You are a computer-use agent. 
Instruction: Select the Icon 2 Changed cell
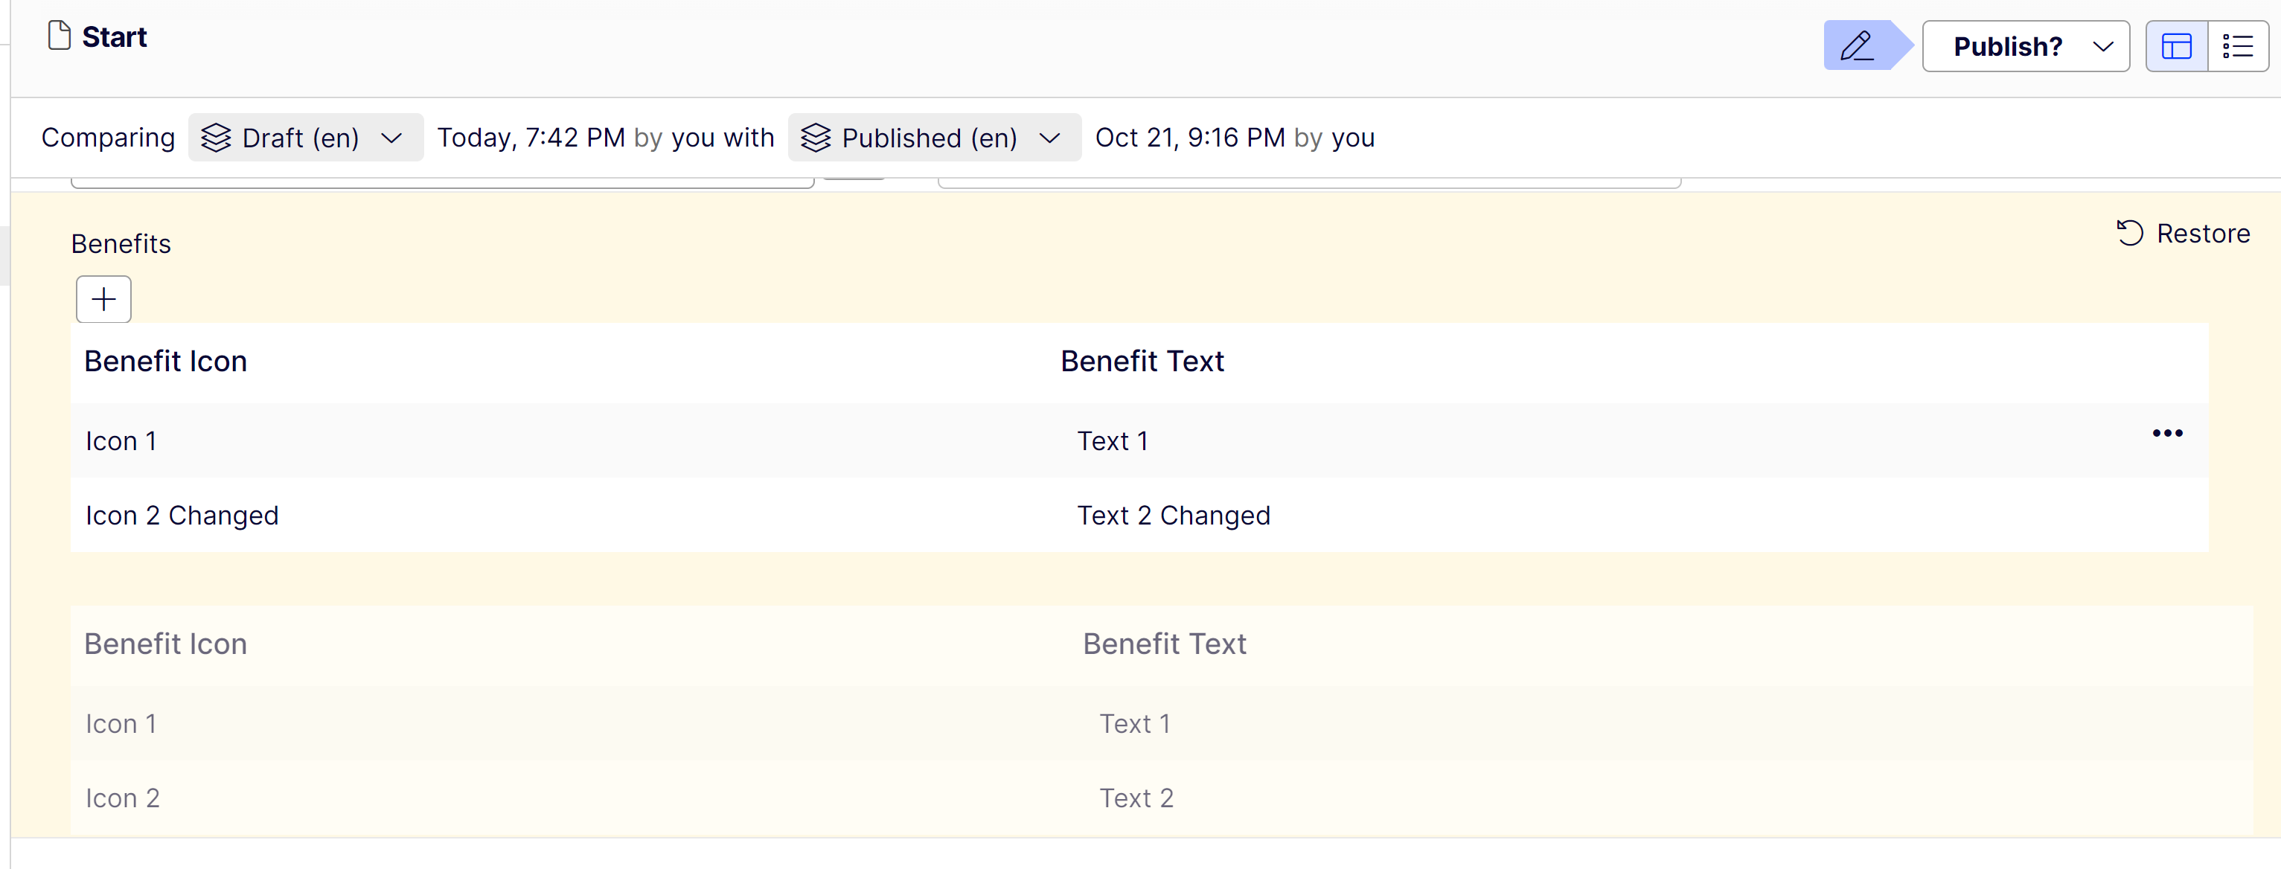(x=182, y=515)
